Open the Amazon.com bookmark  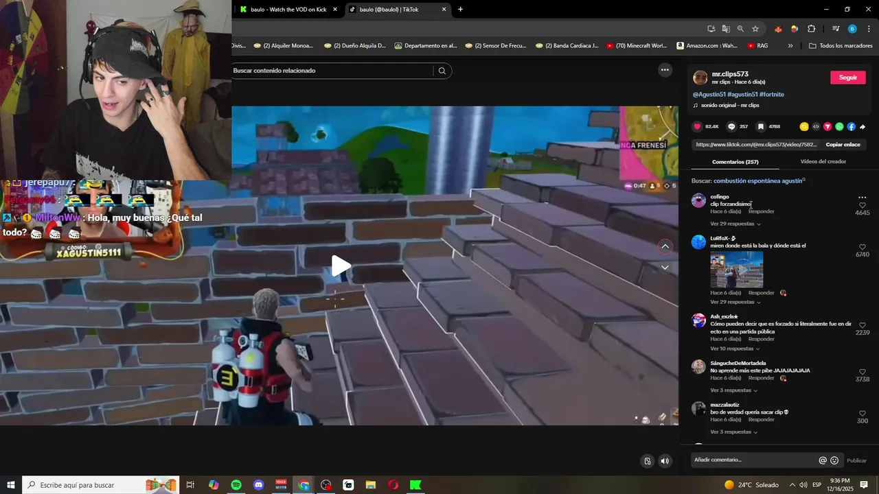pyautogui.click(x=707, y=46)
